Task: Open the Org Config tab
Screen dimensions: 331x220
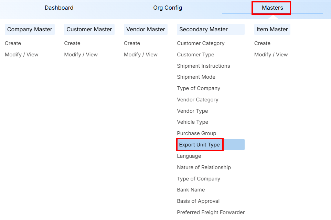Action: (168, 8)
